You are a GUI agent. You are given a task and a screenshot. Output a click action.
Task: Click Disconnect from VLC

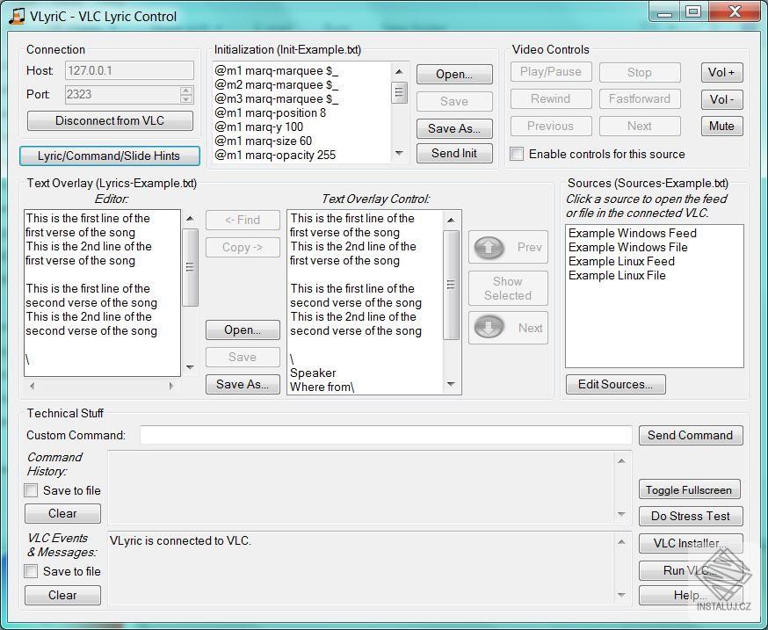click(x=110, y=120)
